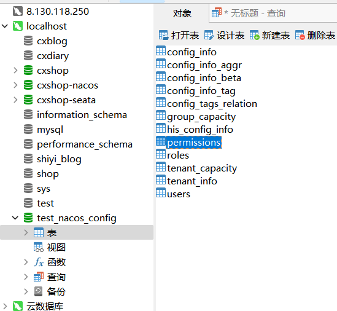This screenshot has width=337, height=311.
Task: Switch to the 对象 objects tab
Action: coord(182,14)
